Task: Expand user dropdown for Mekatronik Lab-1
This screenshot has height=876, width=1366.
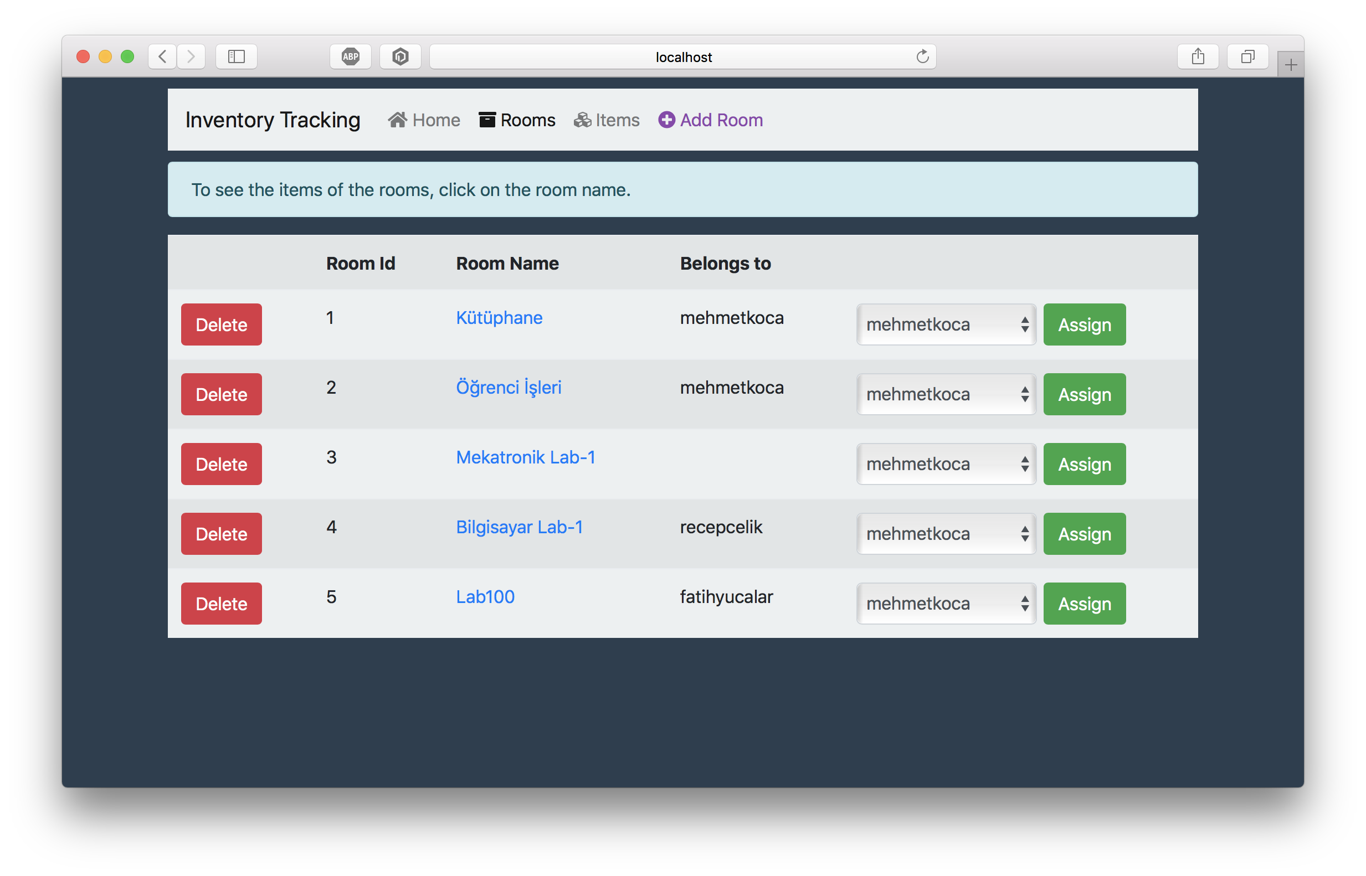Action: (x=946, y=464)
